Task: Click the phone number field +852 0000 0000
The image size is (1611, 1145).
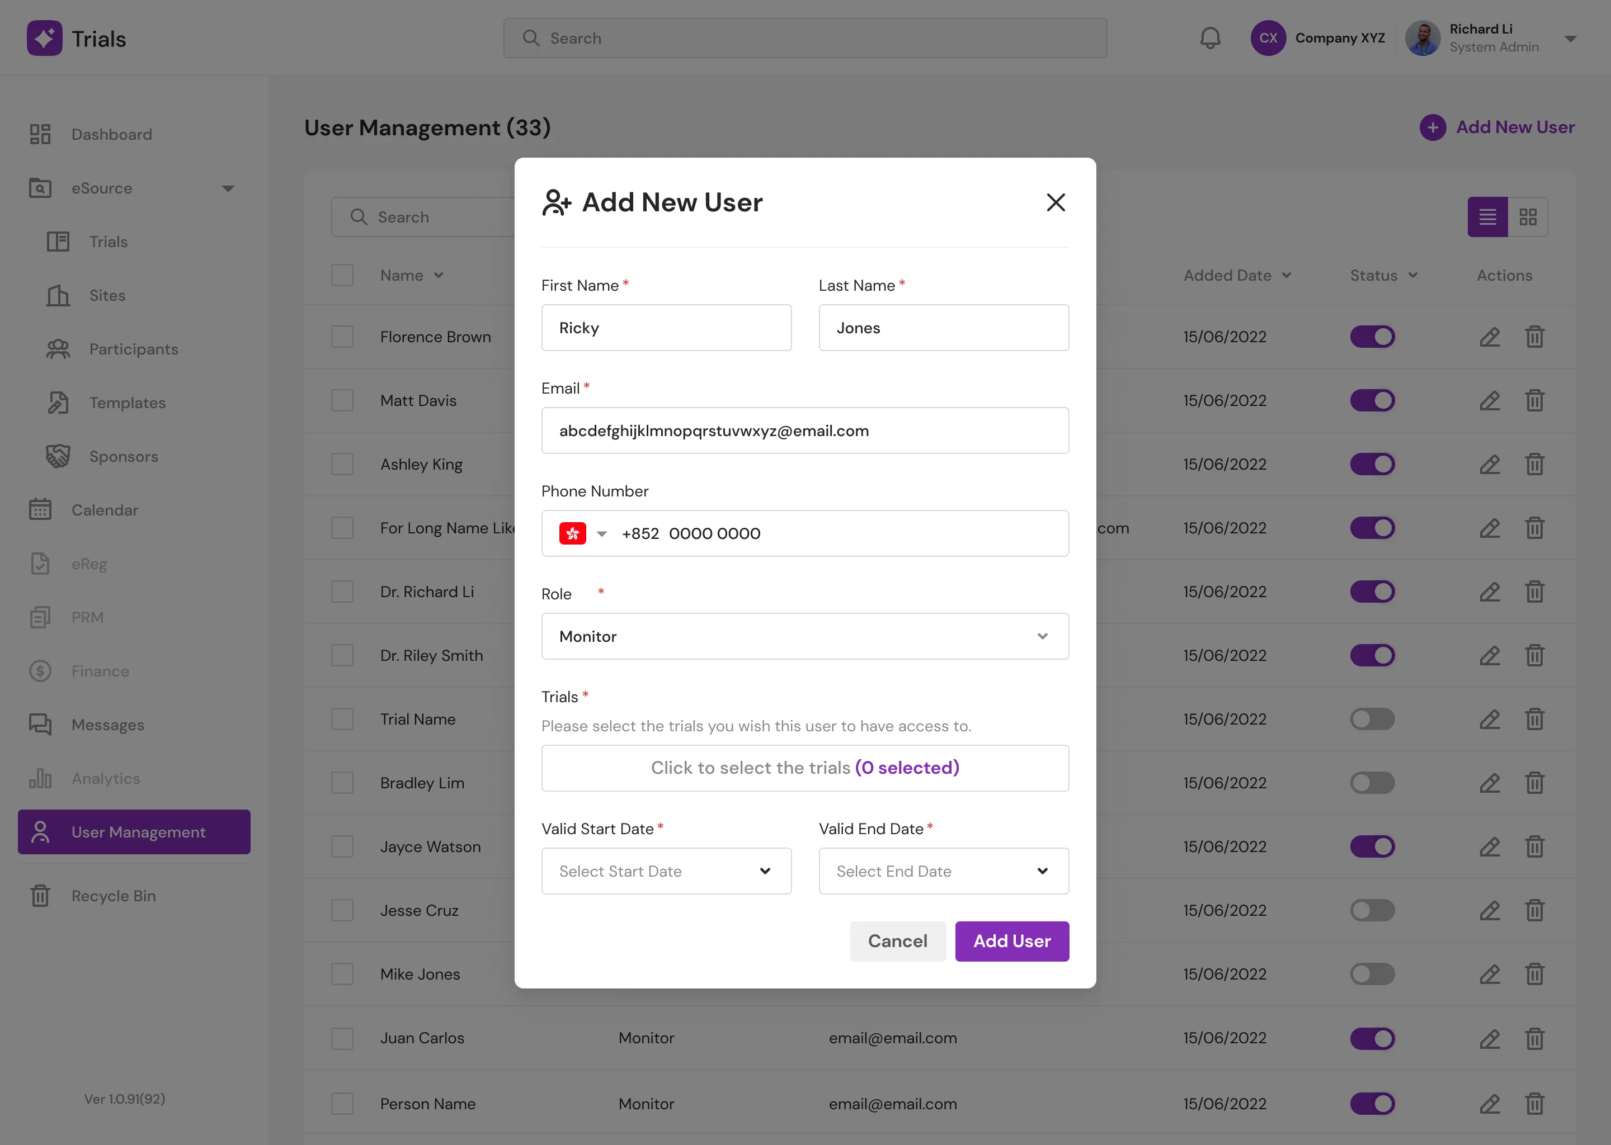Action: (805, 533)
